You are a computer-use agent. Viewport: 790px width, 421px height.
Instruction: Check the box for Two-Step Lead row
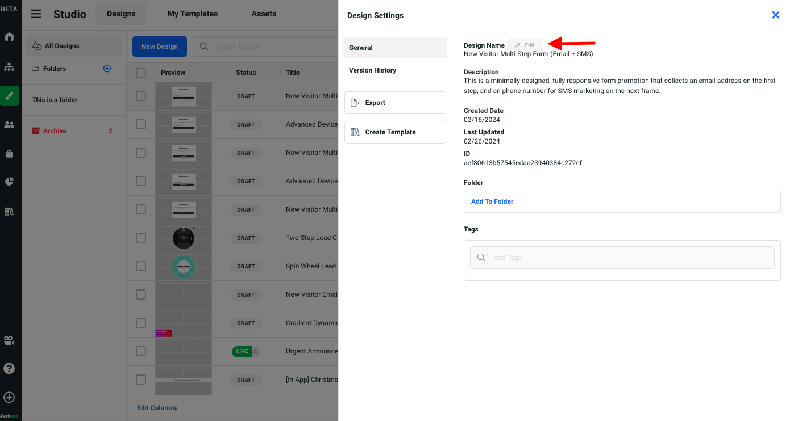tap(141, 238)
